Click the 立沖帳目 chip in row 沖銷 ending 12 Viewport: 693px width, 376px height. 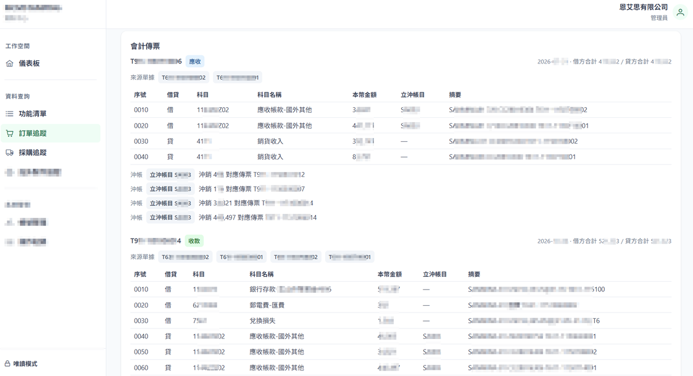coord(170,175)
